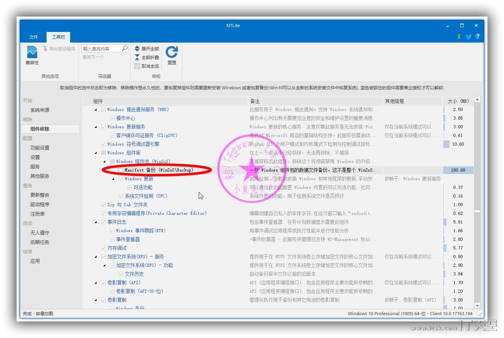Check the Manifest 备份 (WinSxS\Backup) checkbox

(121, 170)
